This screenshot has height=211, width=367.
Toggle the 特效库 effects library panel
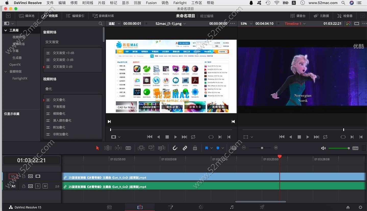tap(50, 16)
